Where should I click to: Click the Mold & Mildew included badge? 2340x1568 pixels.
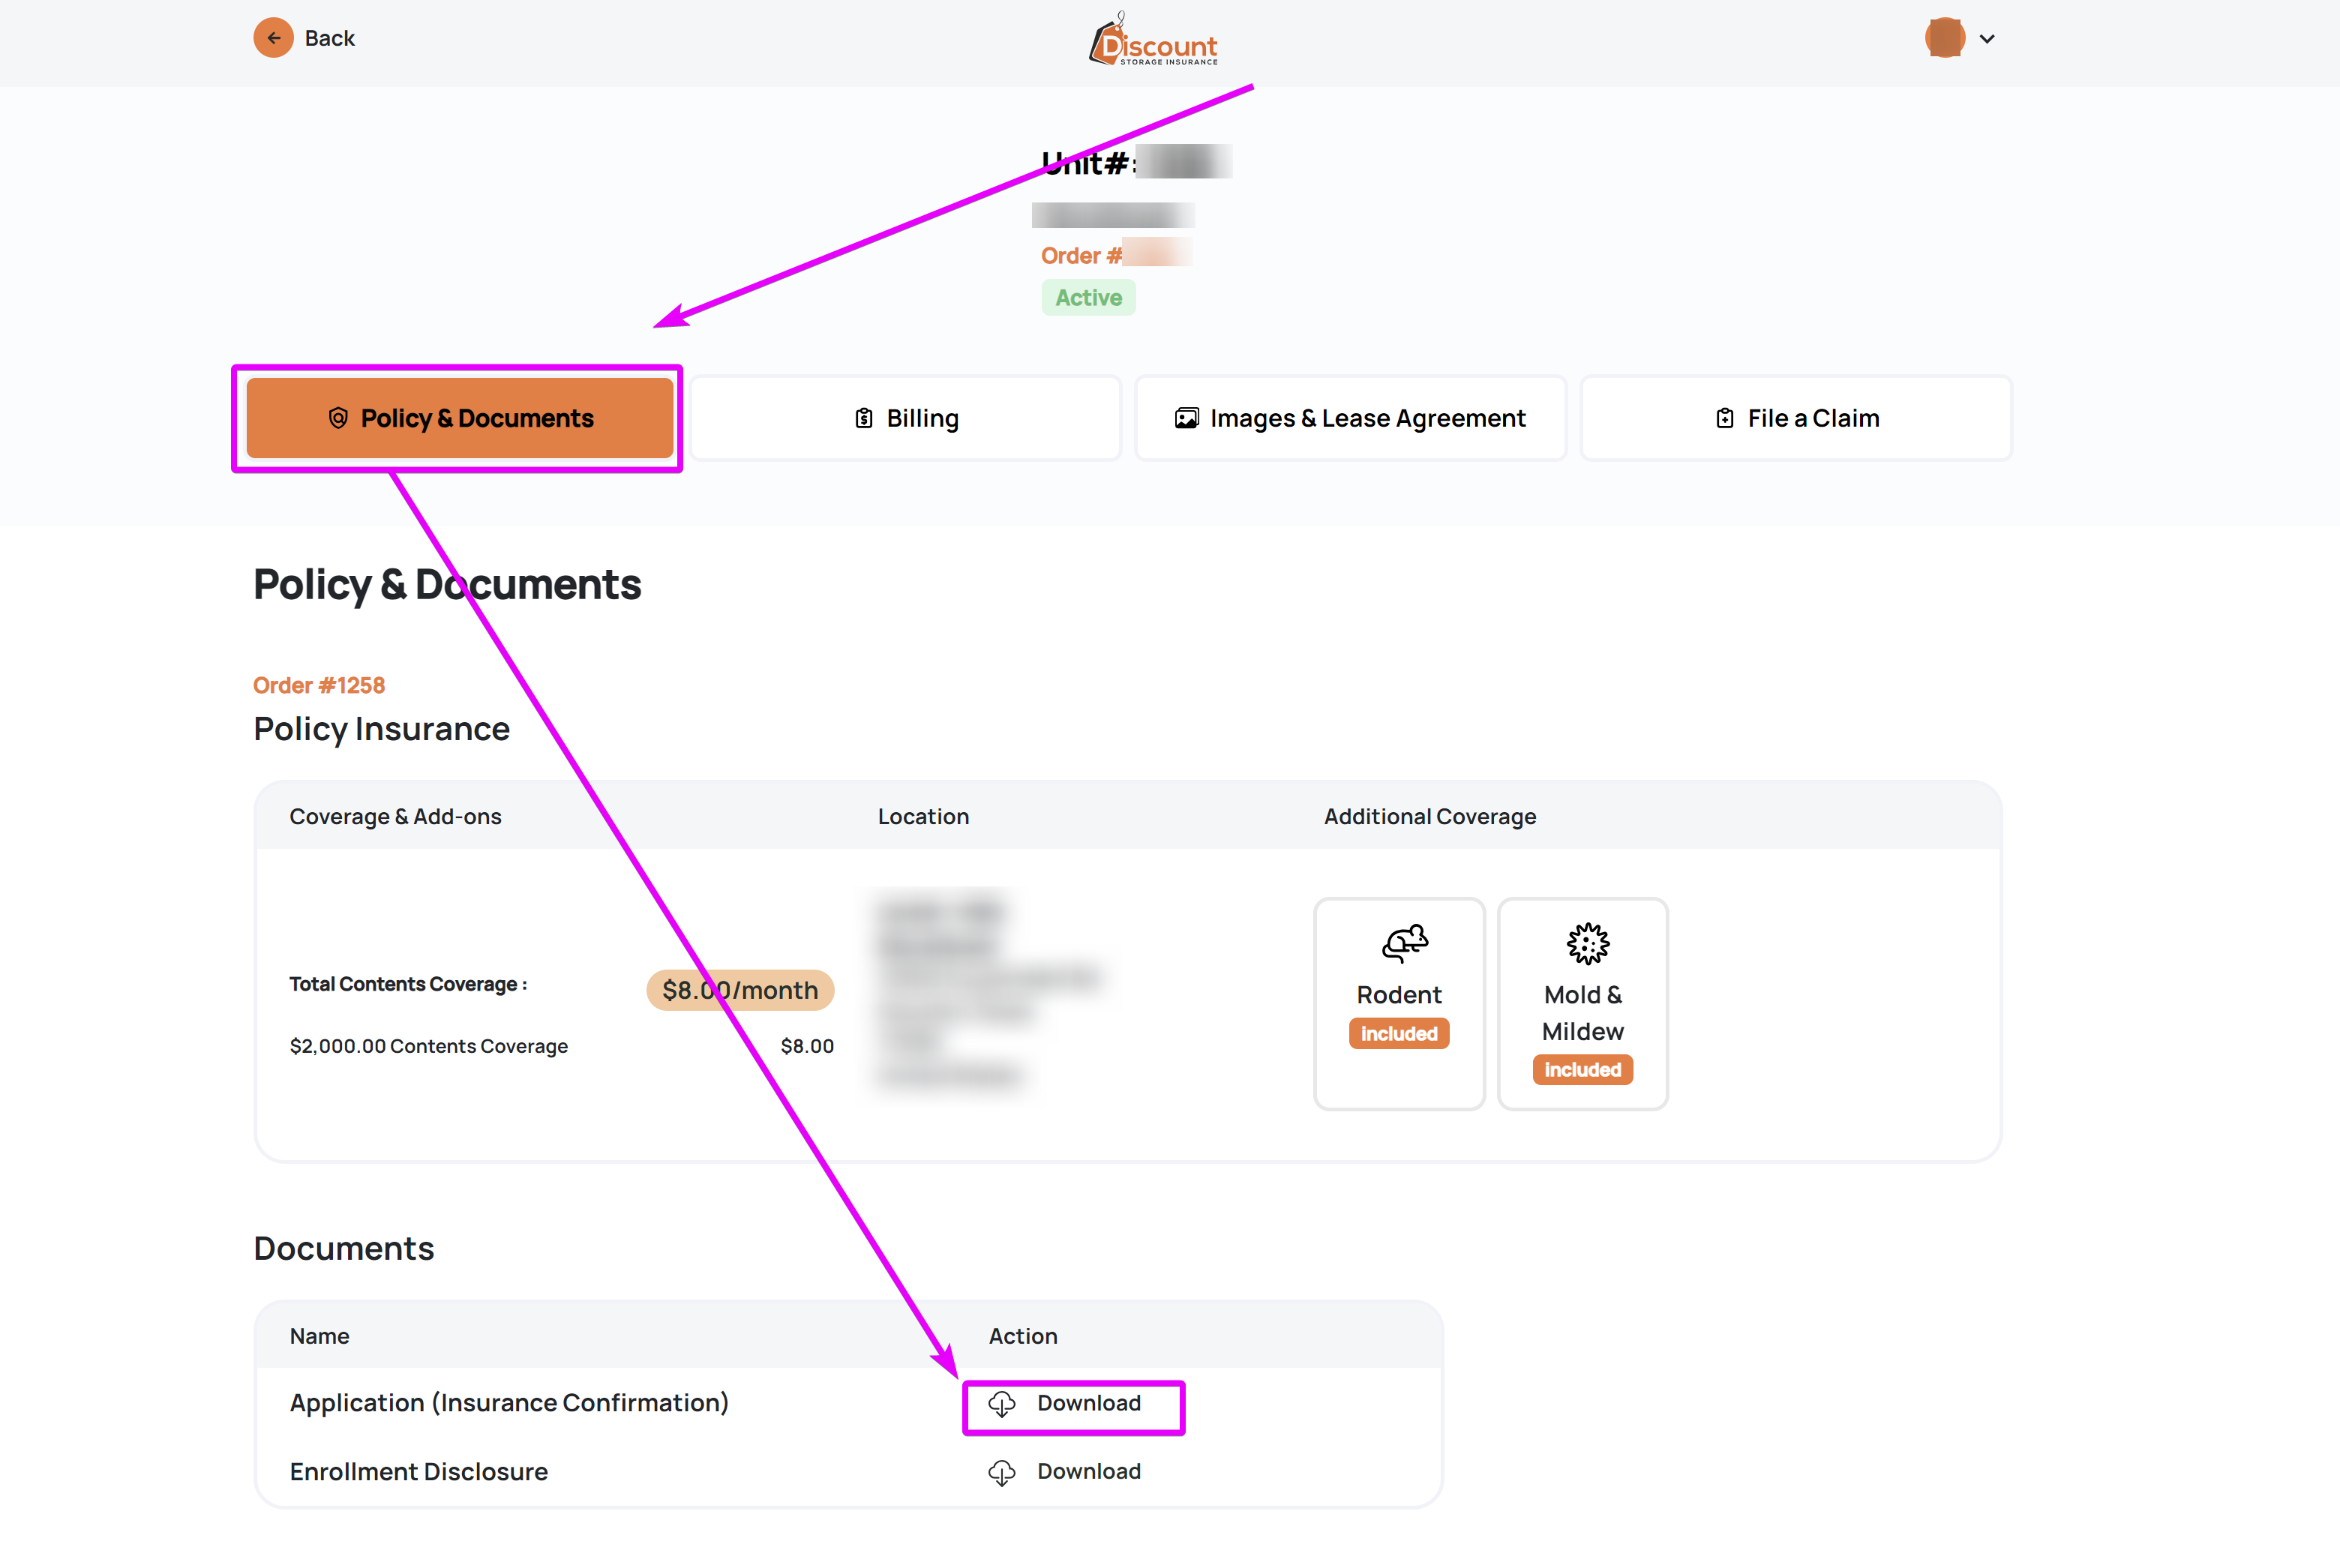click(1582, 1069)
